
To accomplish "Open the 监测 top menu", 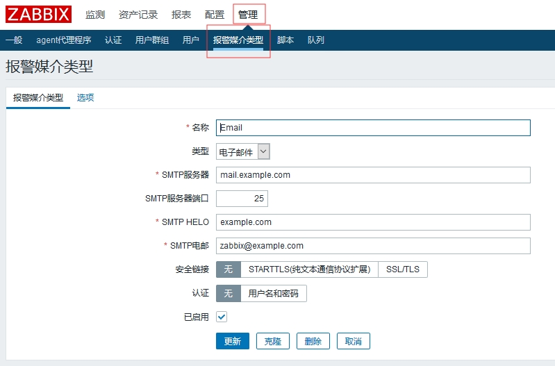I will point(95,15).
